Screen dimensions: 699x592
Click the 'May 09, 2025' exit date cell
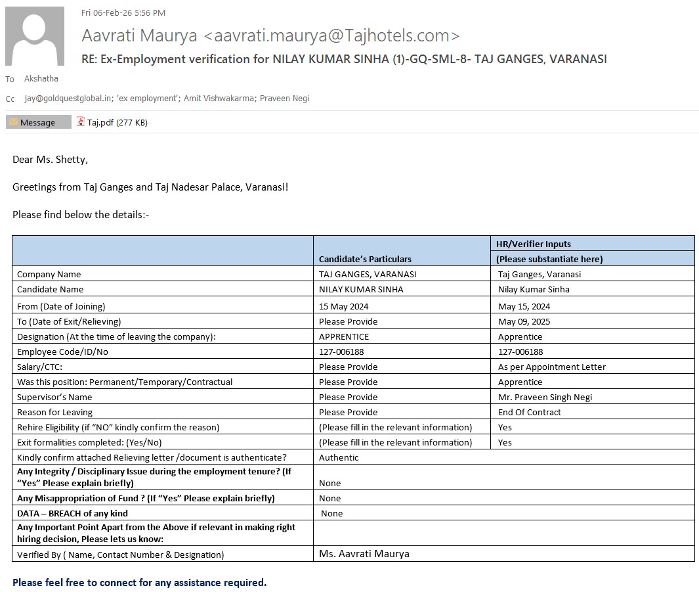click(524, 321)
